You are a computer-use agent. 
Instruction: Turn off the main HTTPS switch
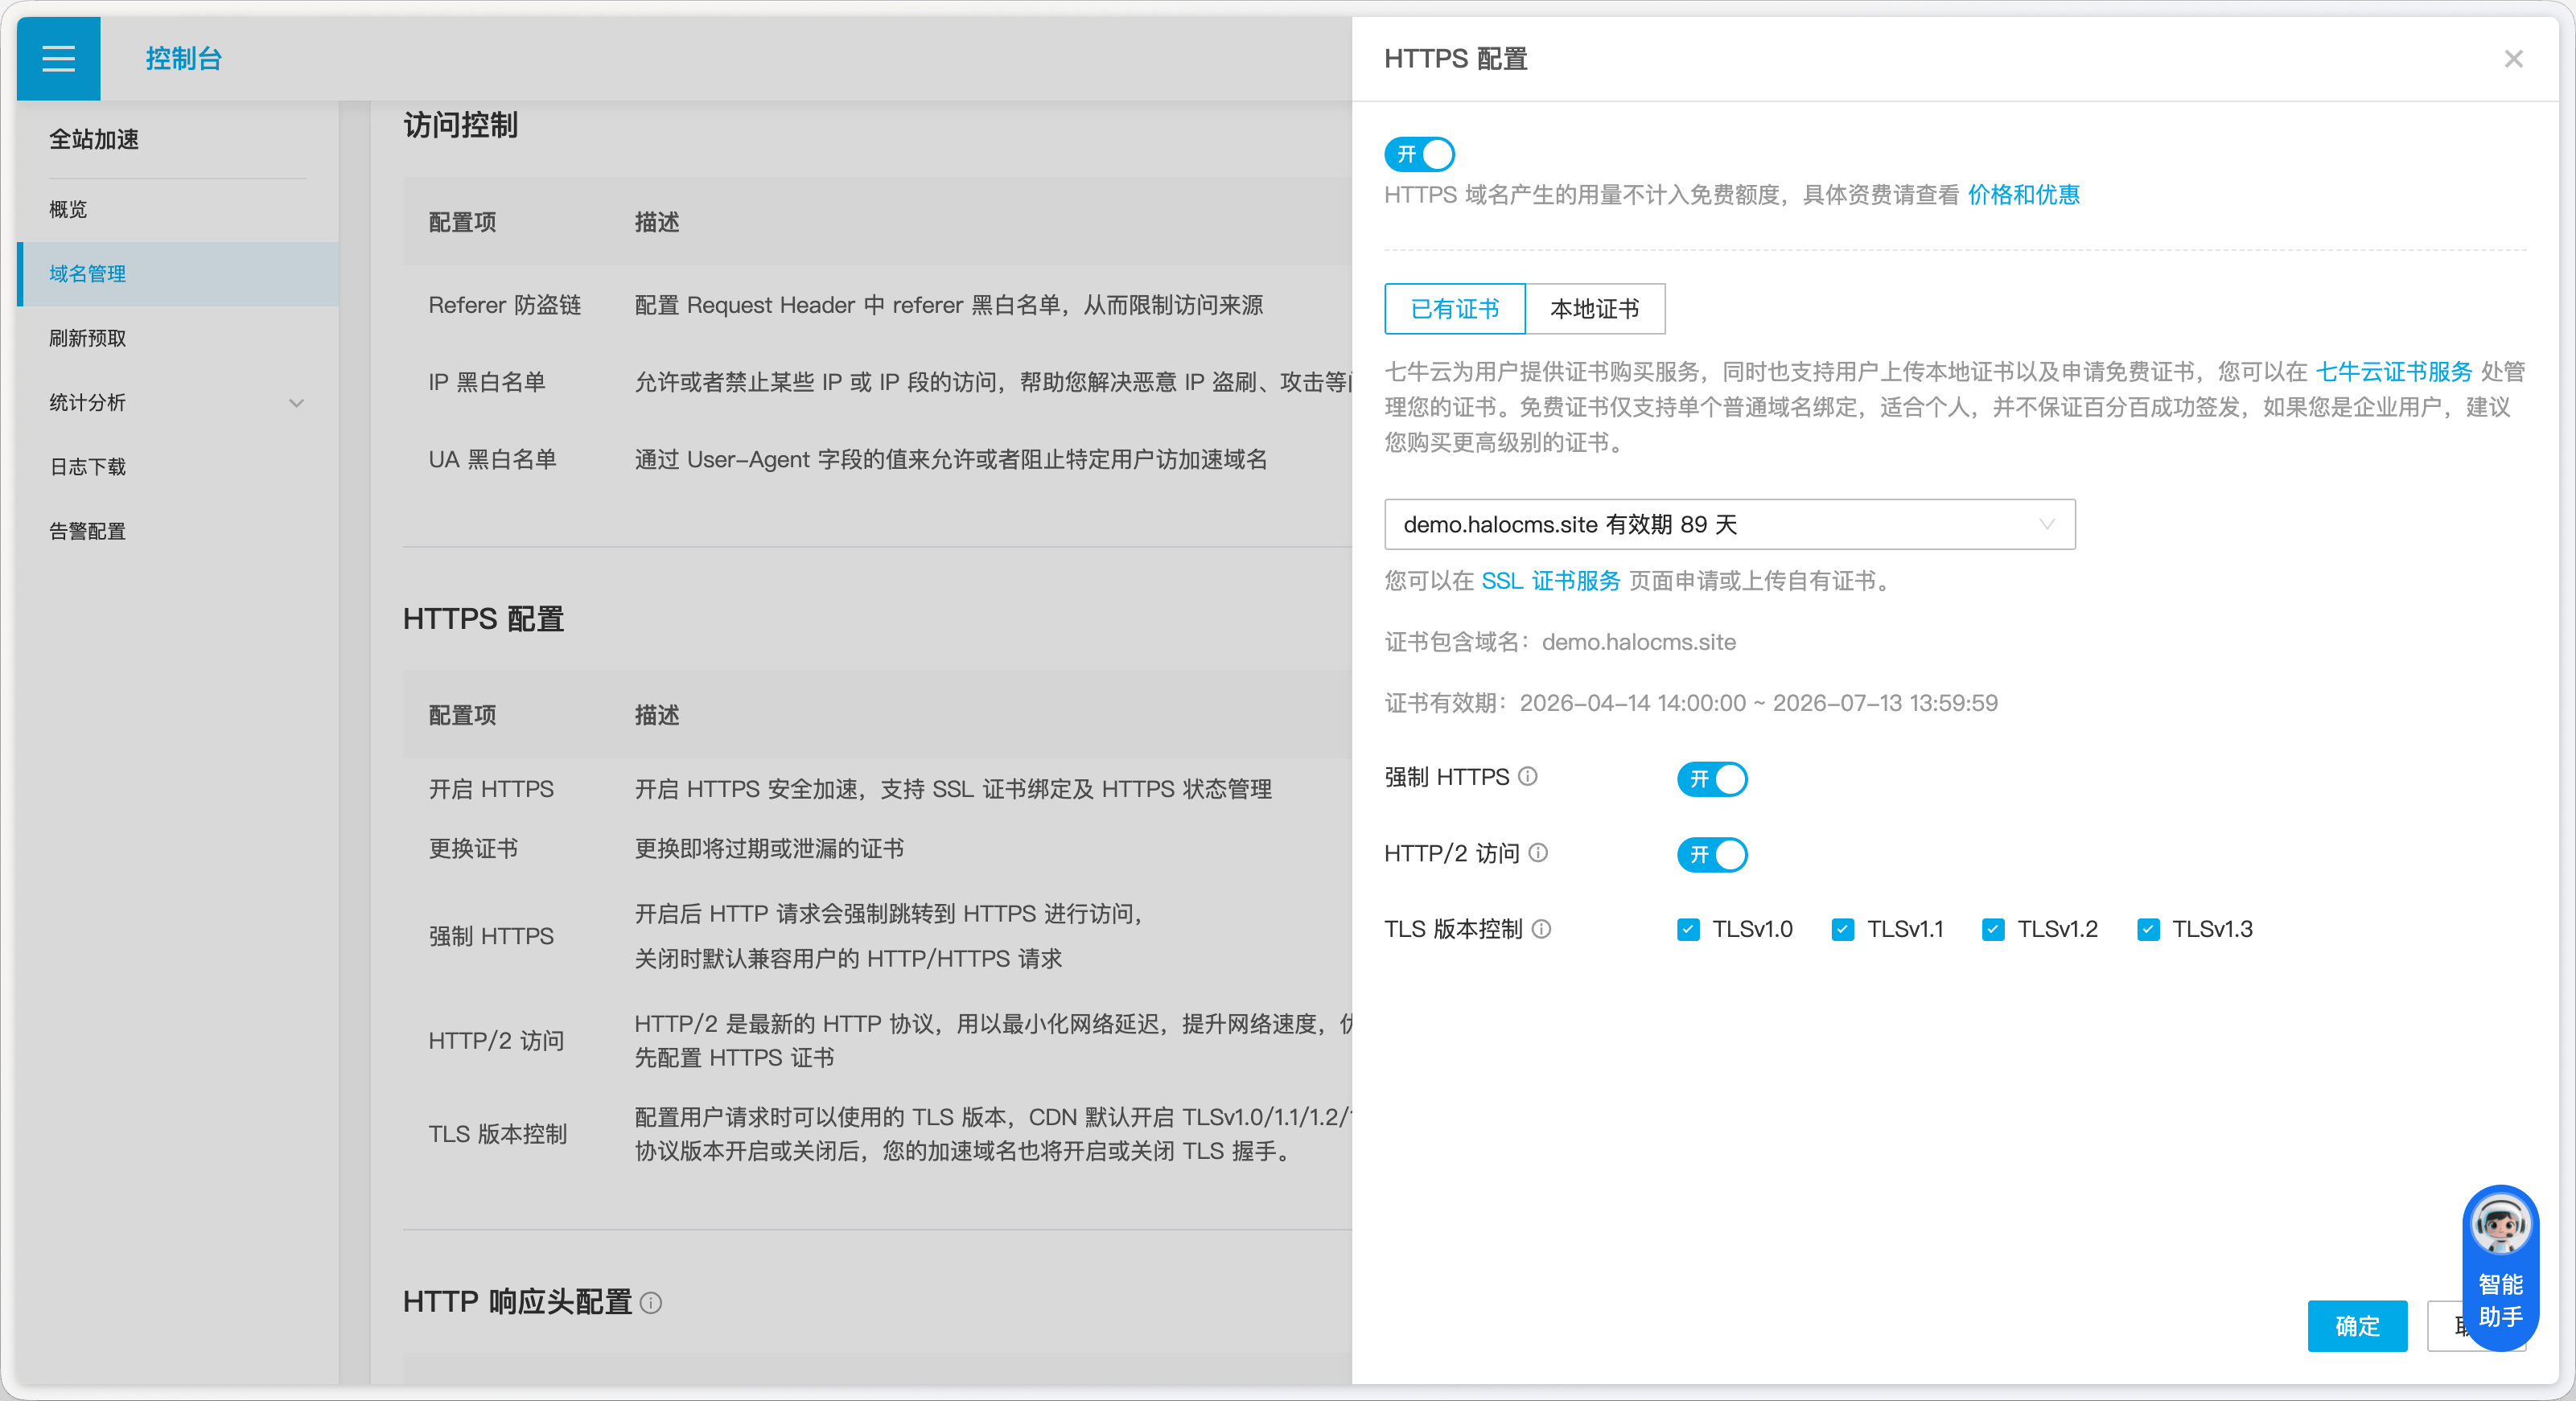pyautogui.click(x=1419, y=154)
